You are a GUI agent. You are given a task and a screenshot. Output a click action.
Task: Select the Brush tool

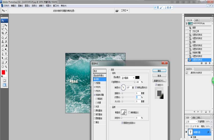click(6, 38)
